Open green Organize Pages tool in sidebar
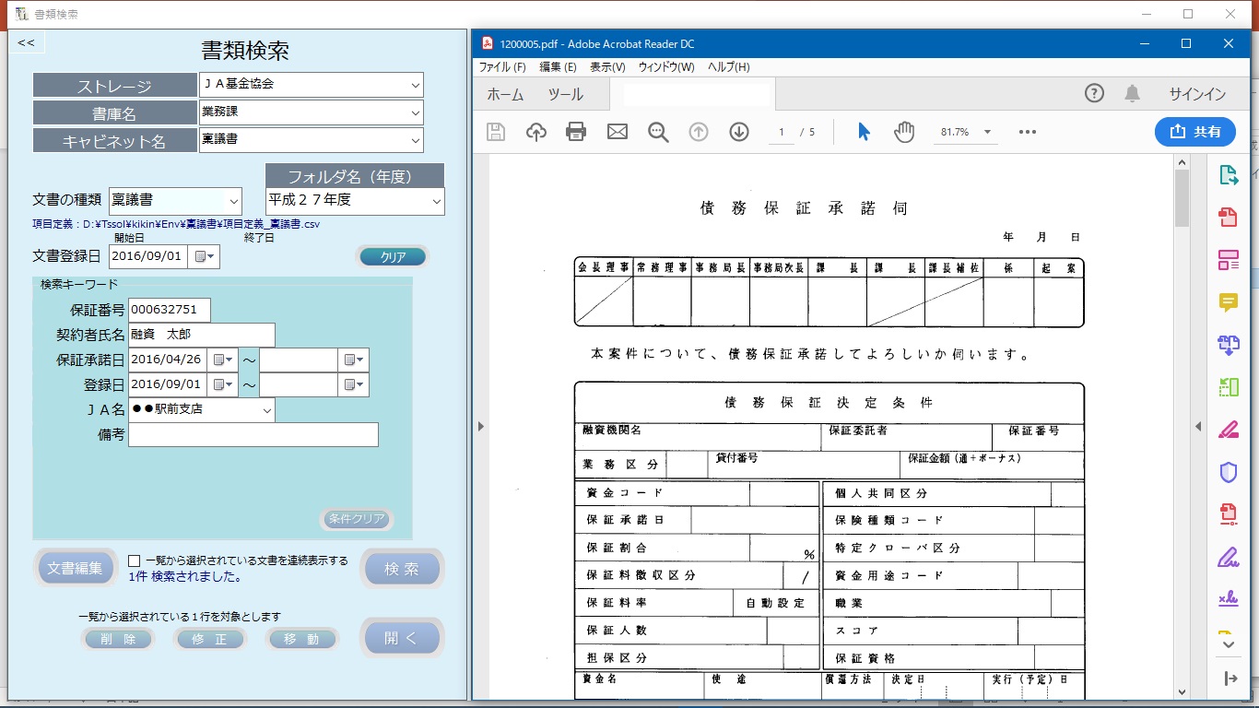 click(1228, 387)
